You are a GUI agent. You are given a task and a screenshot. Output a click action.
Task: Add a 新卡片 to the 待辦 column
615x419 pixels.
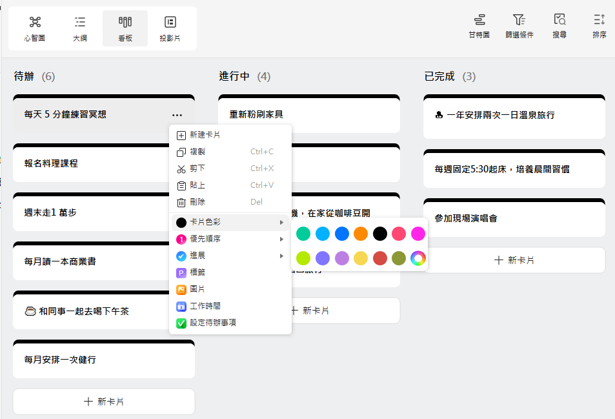tap(103, 401)
